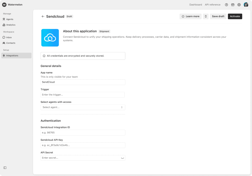Open the Select agent dropdown
The width and height of the screenshot is (252, 176).
point(83,107)
